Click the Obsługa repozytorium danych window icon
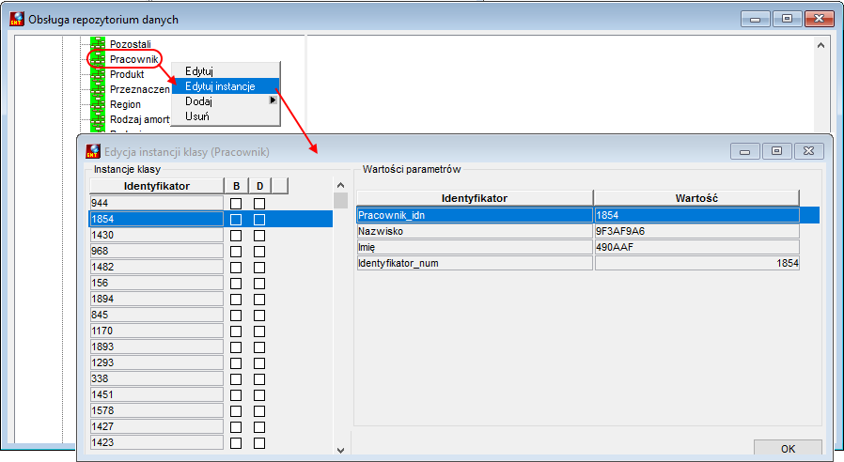 coord(17,19)
